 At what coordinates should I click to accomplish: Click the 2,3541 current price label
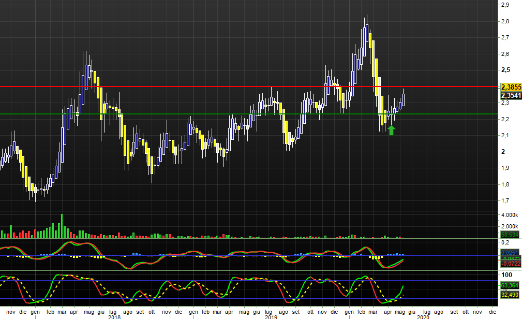511,95
